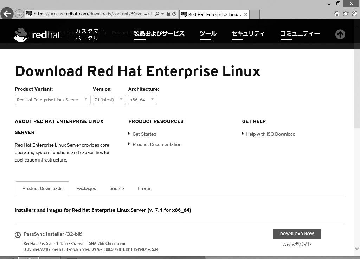The width and height of the screenshot is (360, 259).
Task: Open the Architecture x86_64 dropdown
Action: coord(143,100)
